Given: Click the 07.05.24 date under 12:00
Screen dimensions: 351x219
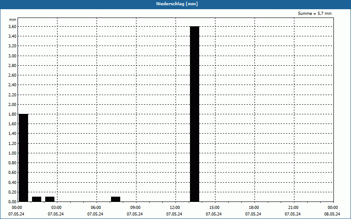Looking at the screenshot, I should 174,214.
